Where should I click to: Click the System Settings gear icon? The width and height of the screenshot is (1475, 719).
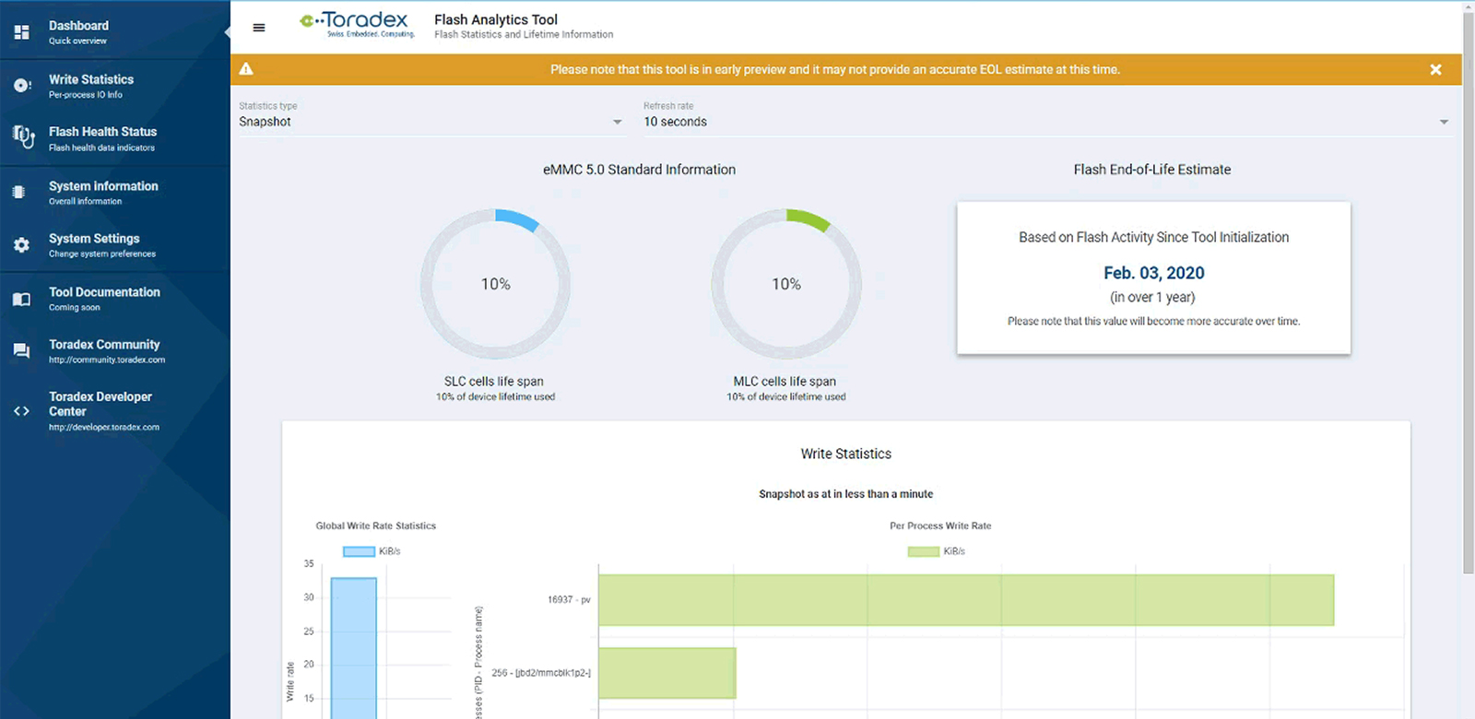click(x=22, y=245)
